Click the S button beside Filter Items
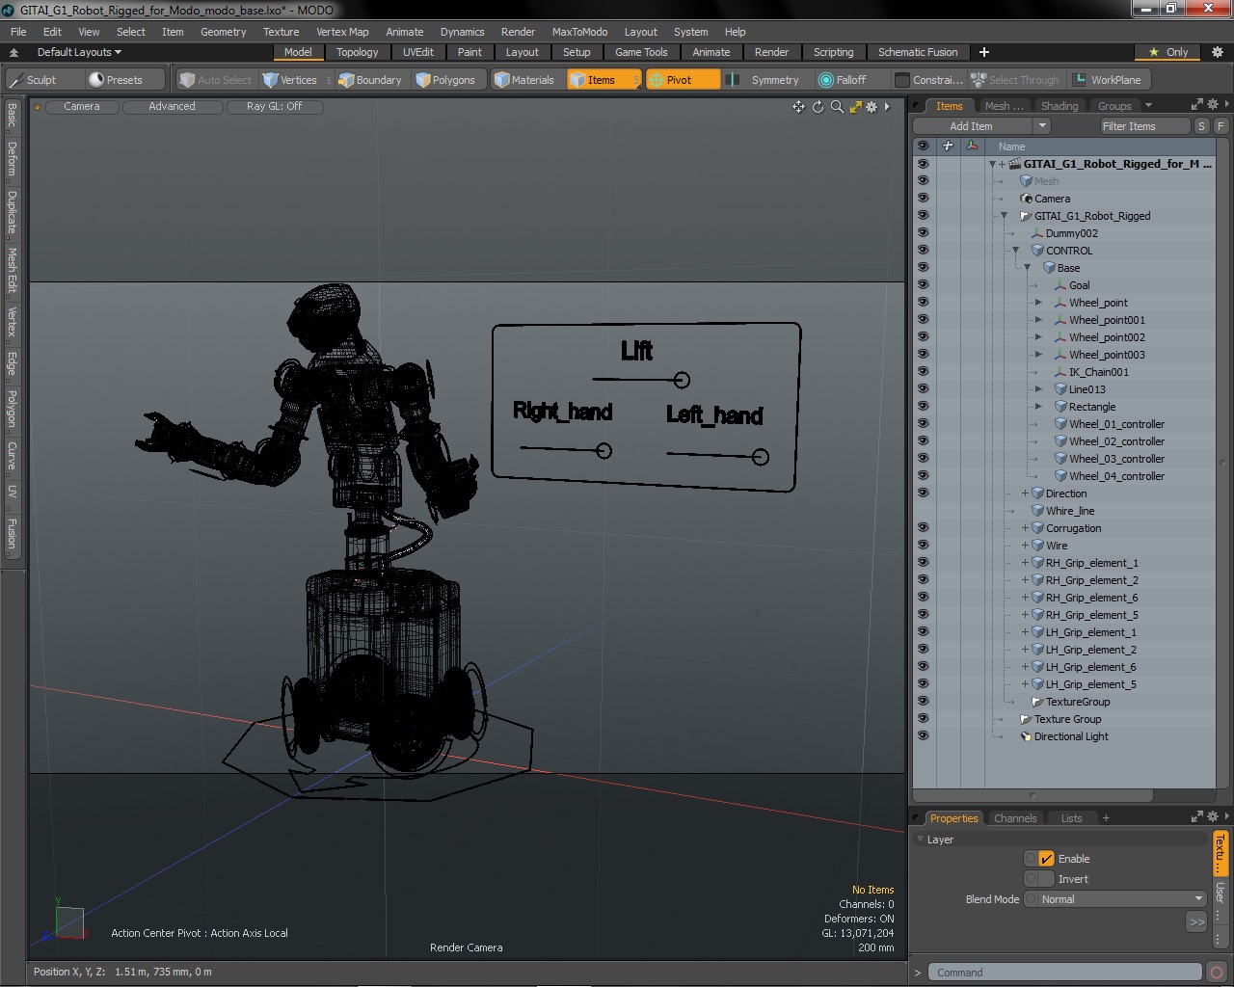 [1201, 126]
